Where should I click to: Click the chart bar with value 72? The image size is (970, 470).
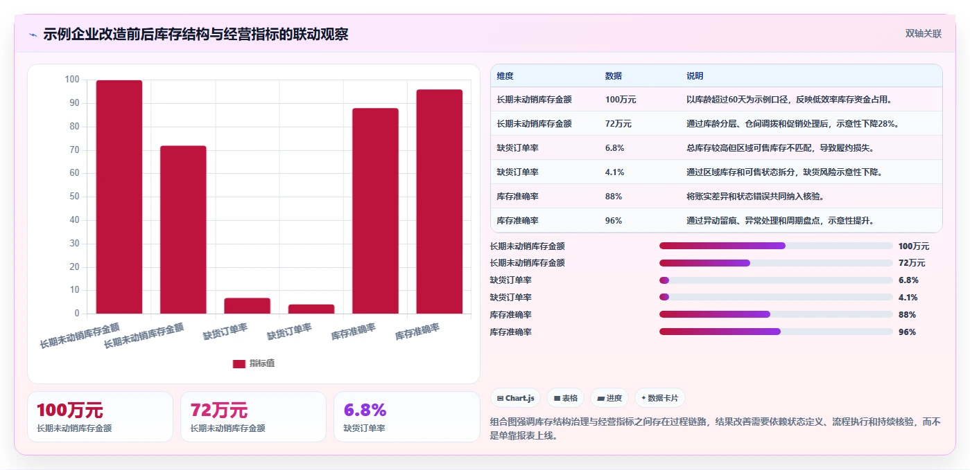click(x=183, y=230)
